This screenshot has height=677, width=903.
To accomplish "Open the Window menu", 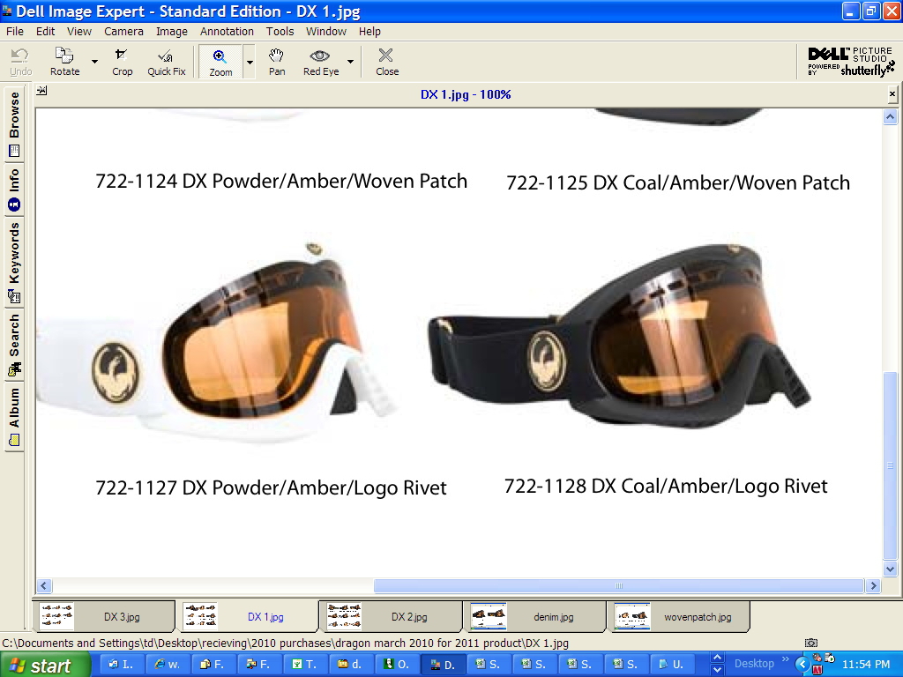I will [x=326, y=31].
